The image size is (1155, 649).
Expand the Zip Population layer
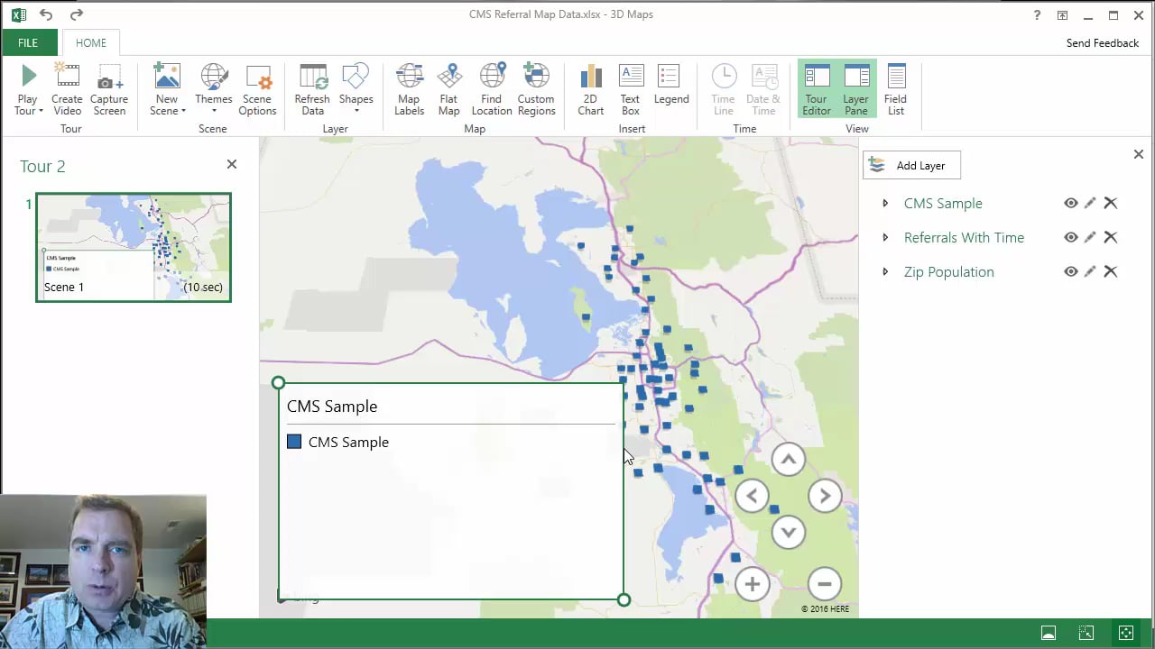point(885,272)
